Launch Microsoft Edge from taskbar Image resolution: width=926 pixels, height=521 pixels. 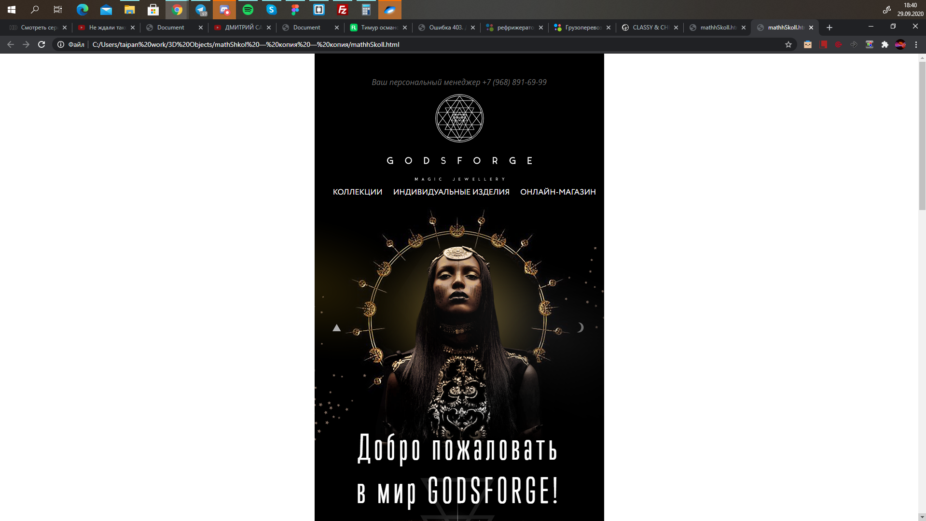tap(83, 9)
